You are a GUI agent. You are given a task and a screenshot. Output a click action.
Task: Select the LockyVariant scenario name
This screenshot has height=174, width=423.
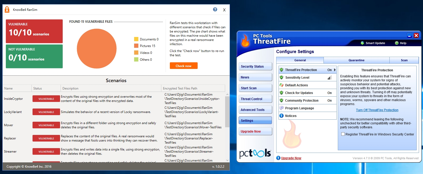tap(13, 112)
